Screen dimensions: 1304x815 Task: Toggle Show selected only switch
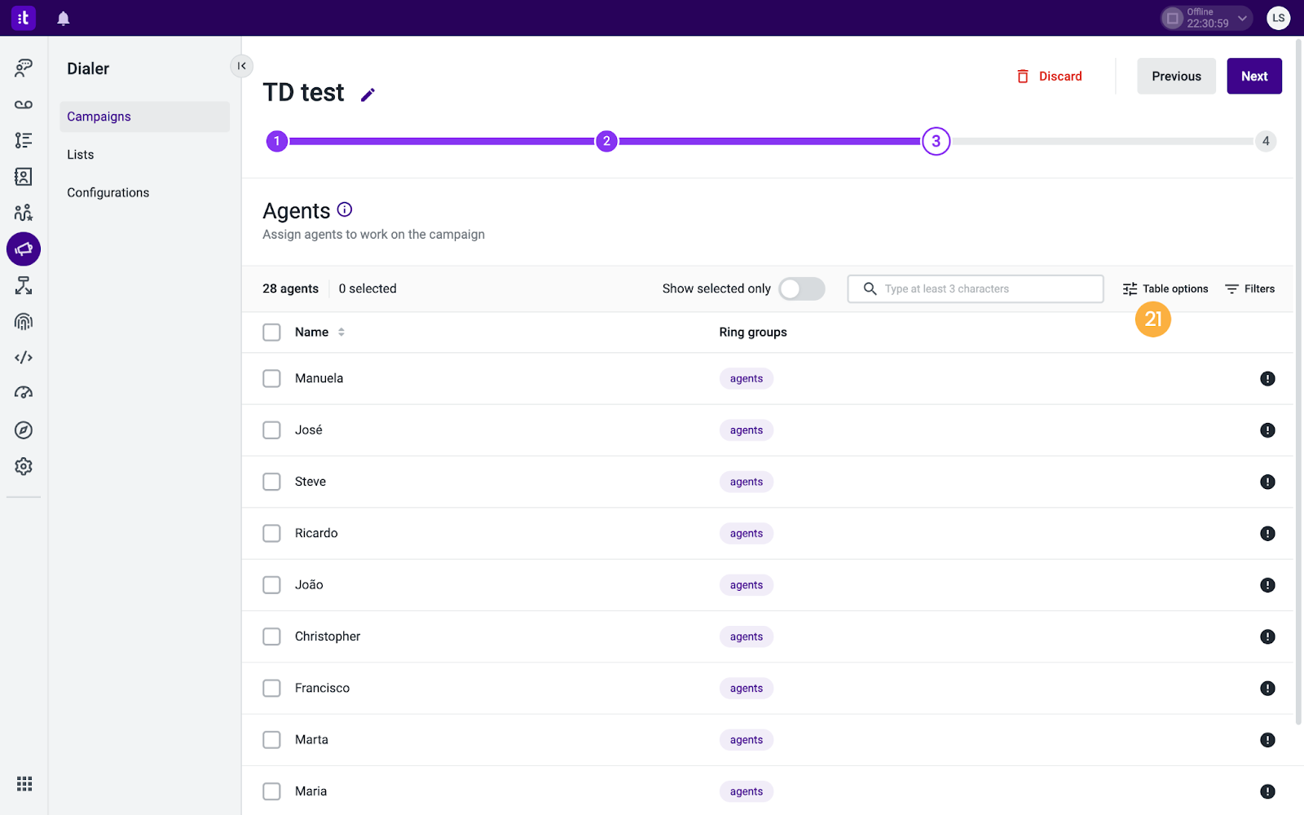pyautogui.click(x=801, y=289)
